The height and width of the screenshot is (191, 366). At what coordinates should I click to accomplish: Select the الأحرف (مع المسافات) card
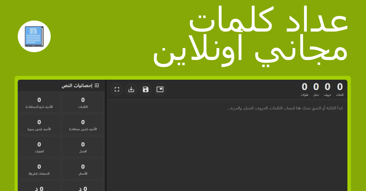[39, 102]
